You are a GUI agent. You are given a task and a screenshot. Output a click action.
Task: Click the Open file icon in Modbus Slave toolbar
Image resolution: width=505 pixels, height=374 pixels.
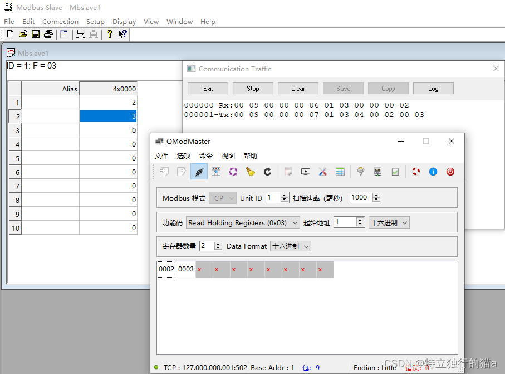(23, 34)
